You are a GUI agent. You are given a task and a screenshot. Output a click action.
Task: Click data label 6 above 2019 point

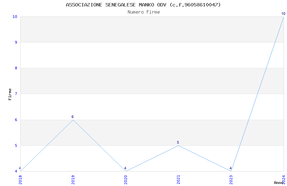click(73, 117)
